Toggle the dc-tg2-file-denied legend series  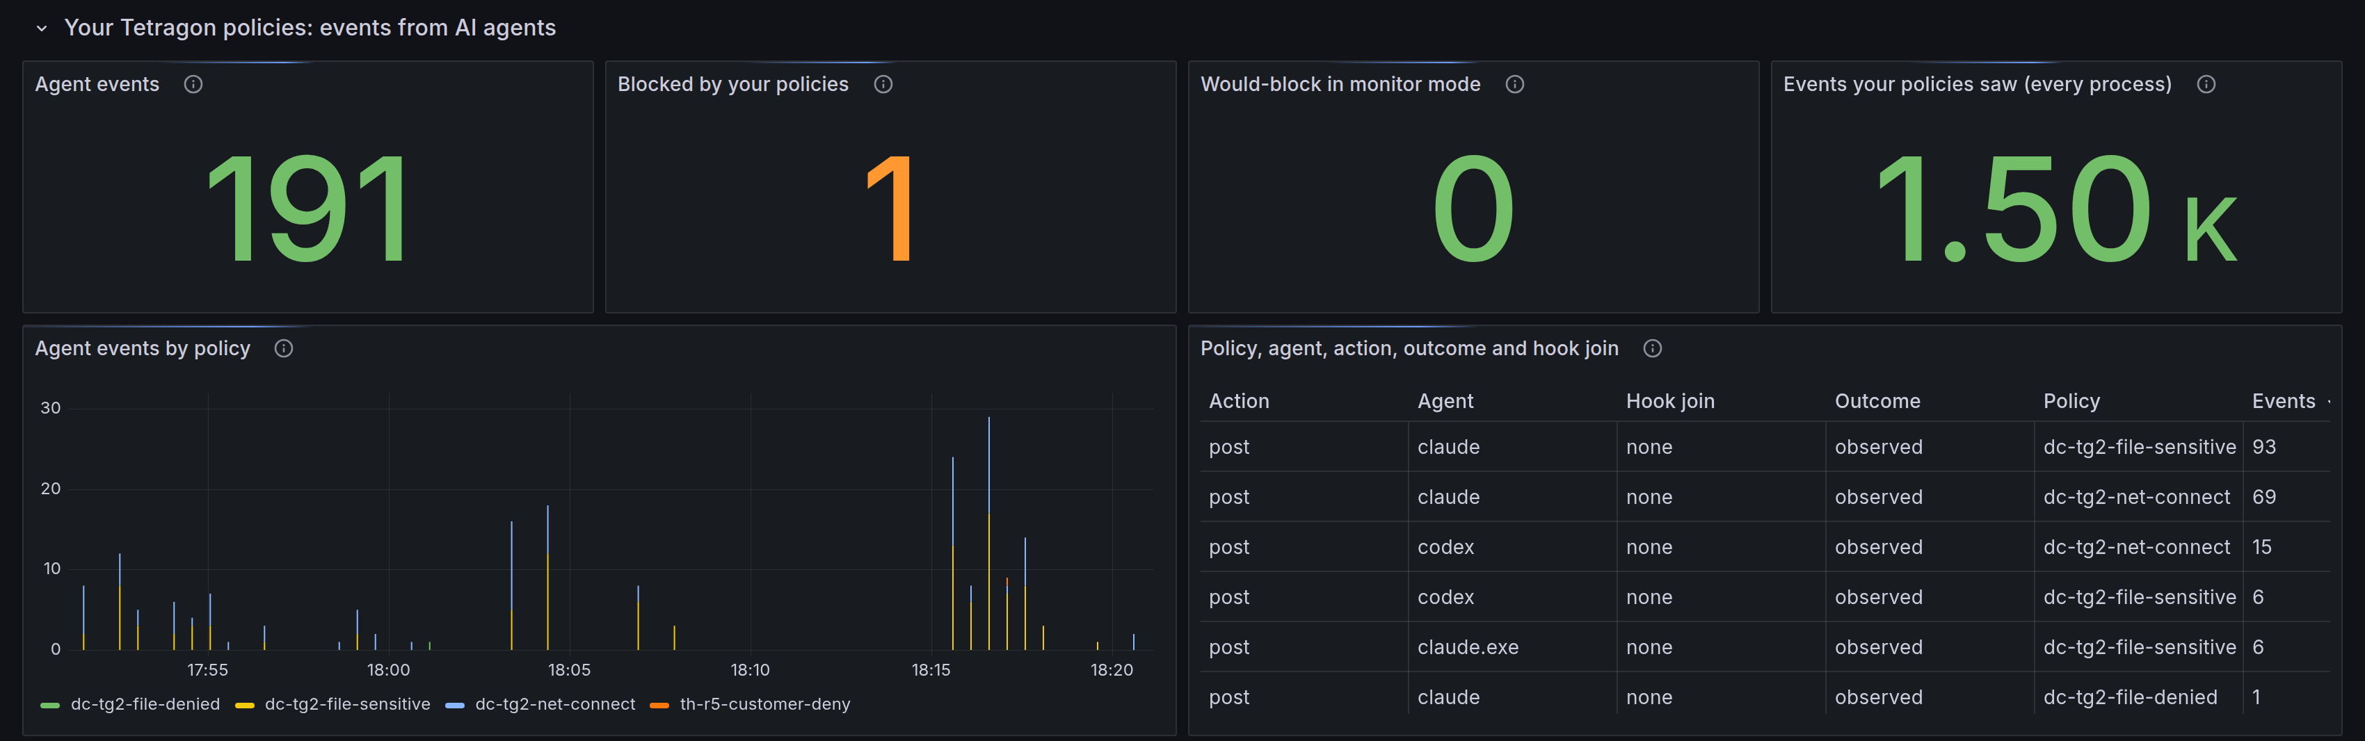[x=145, y=704]
